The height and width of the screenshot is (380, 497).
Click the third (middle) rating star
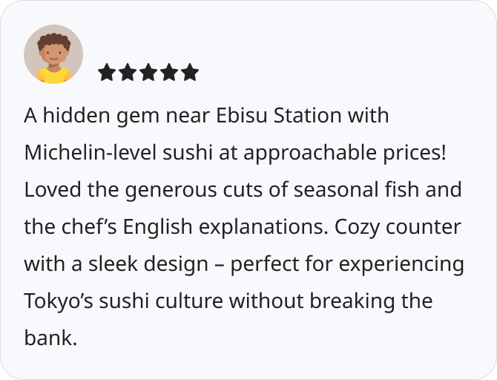(x=148, y=72)
